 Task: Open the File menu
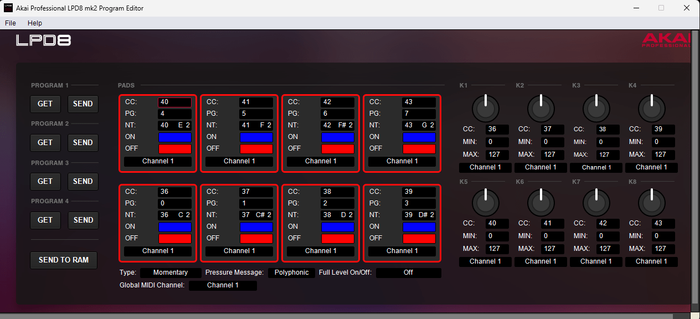click(x=10, y=23)
